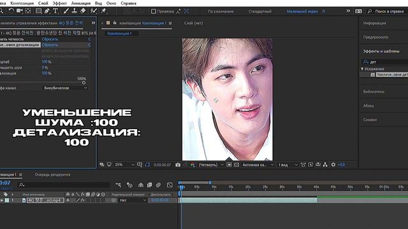The height and width of the screenshot is (229, 408).
Task: Switch to the Очередь рендеринга tab
Action: 52,174
